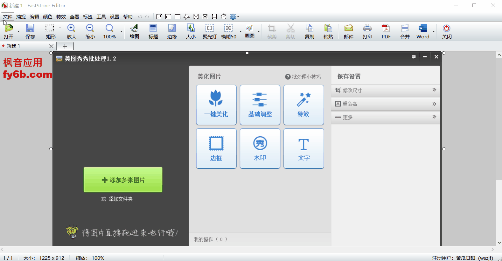Select the 基础调整 tile
502x261 pixels.
click(260, 105)
